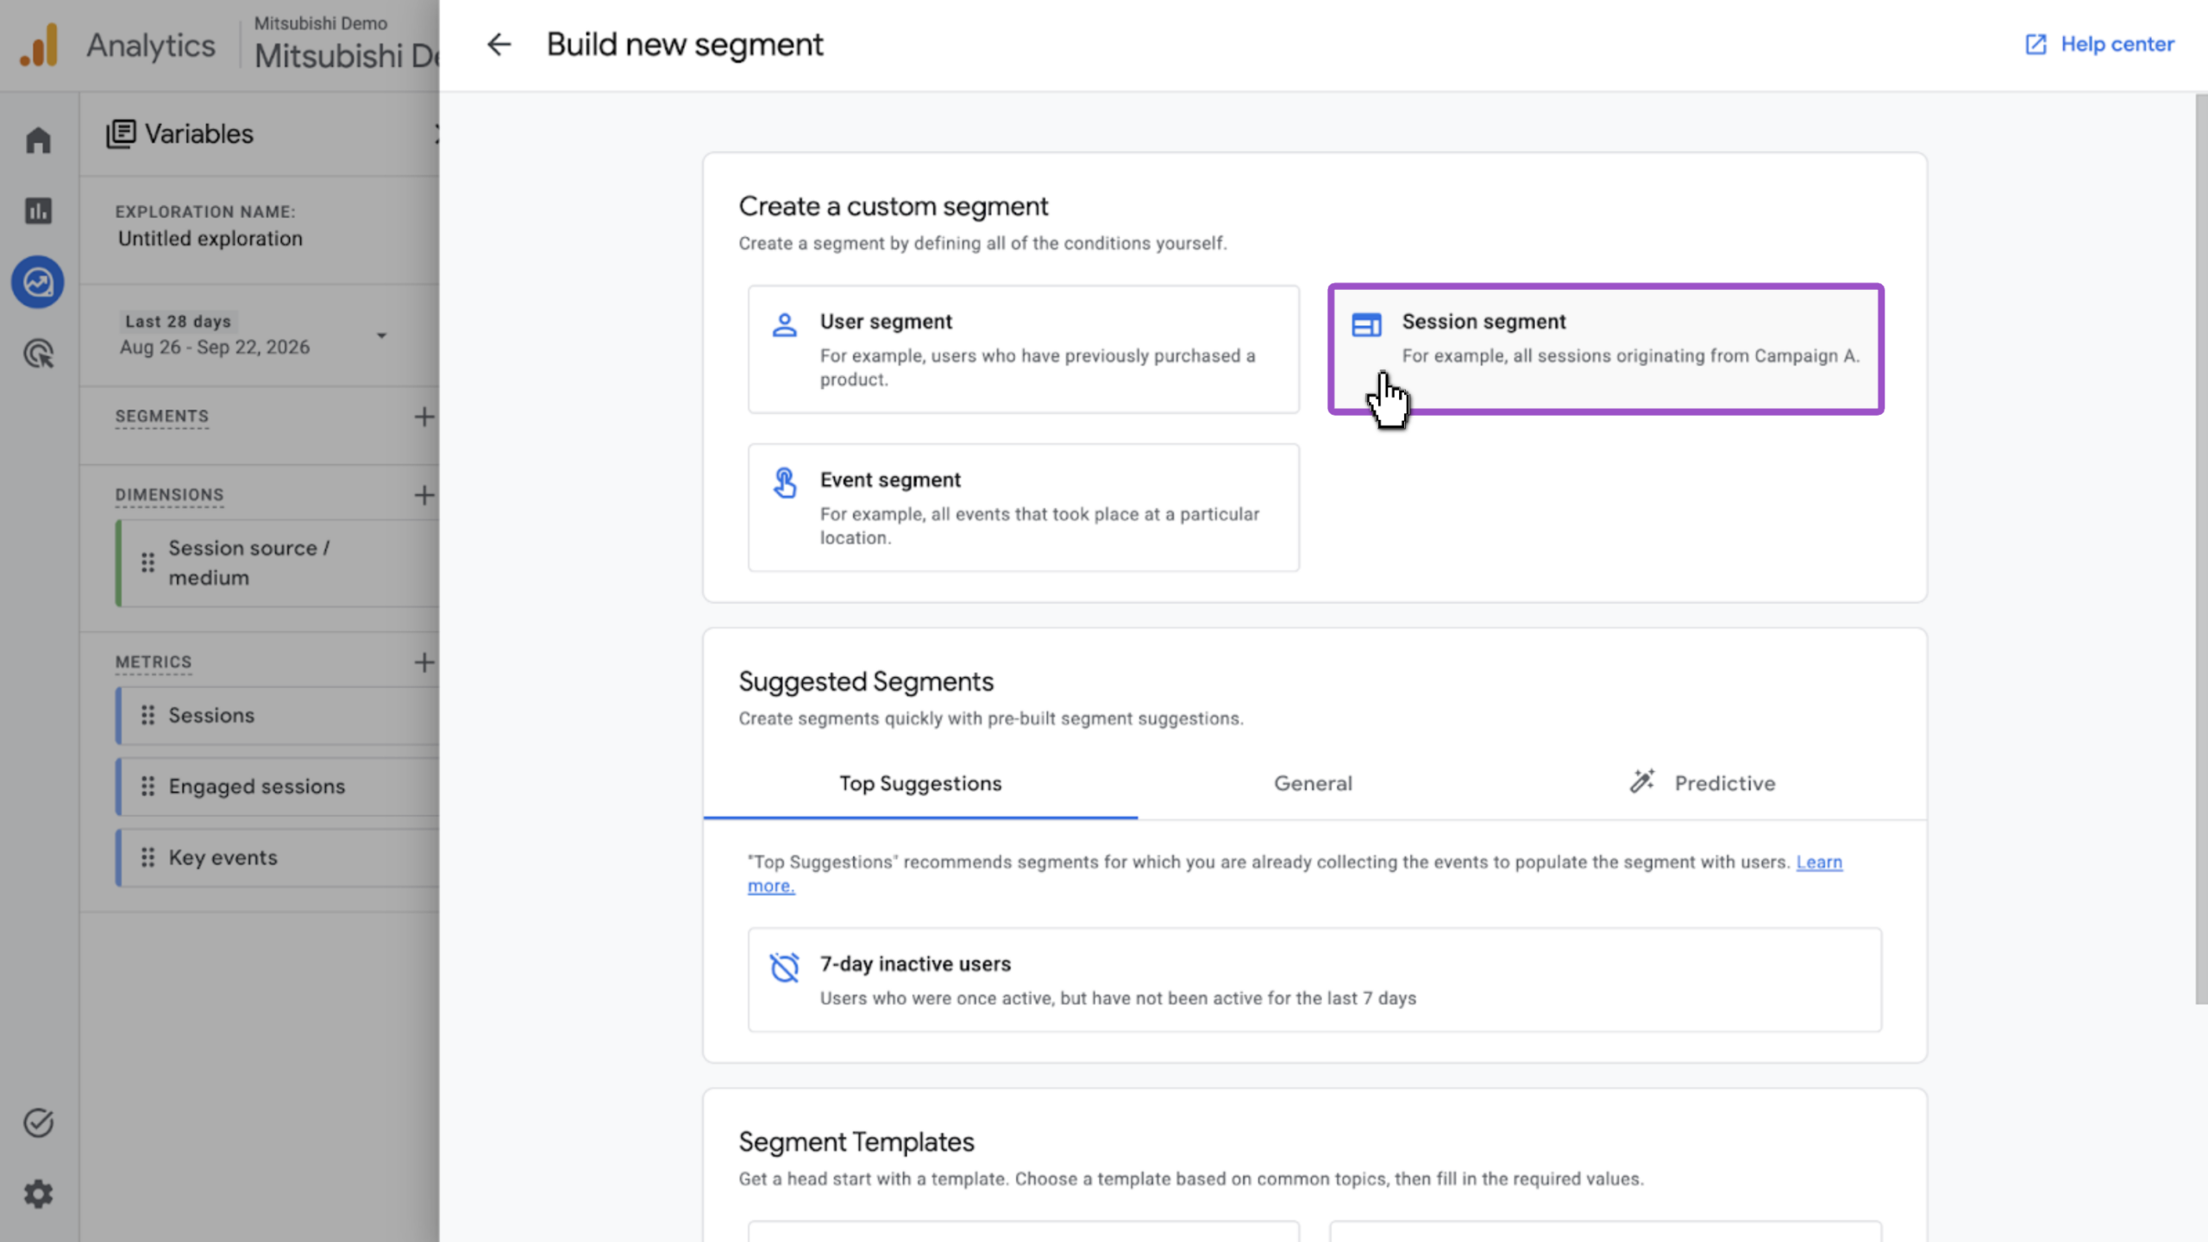Open the Reports bar chart icon
This screenshot has width=2208, height=1242.
[38, 210]
